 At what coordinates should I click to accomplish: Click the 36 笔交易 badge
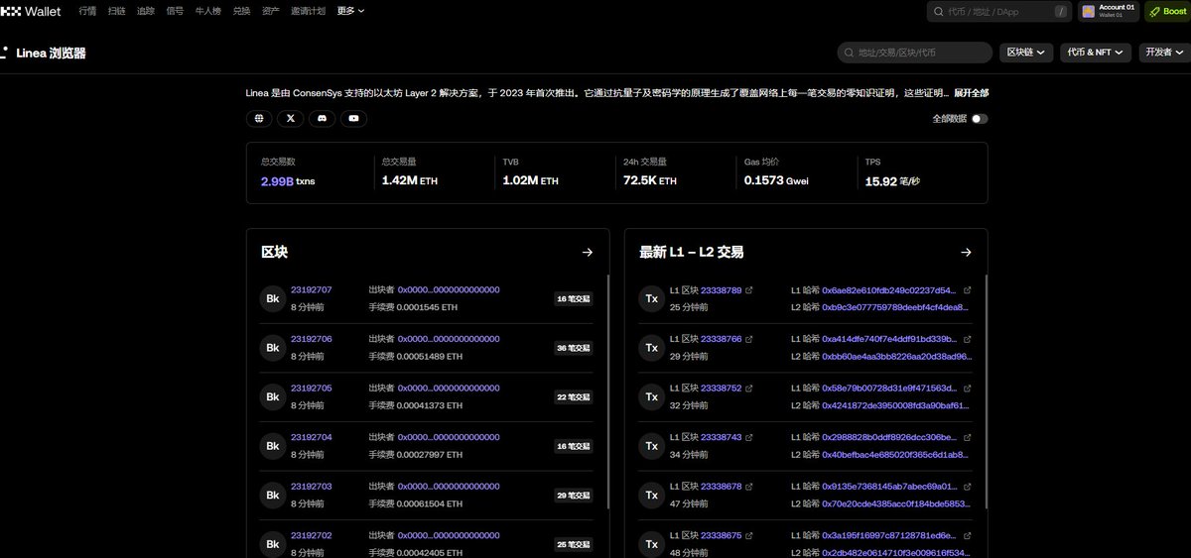(574, 348)
